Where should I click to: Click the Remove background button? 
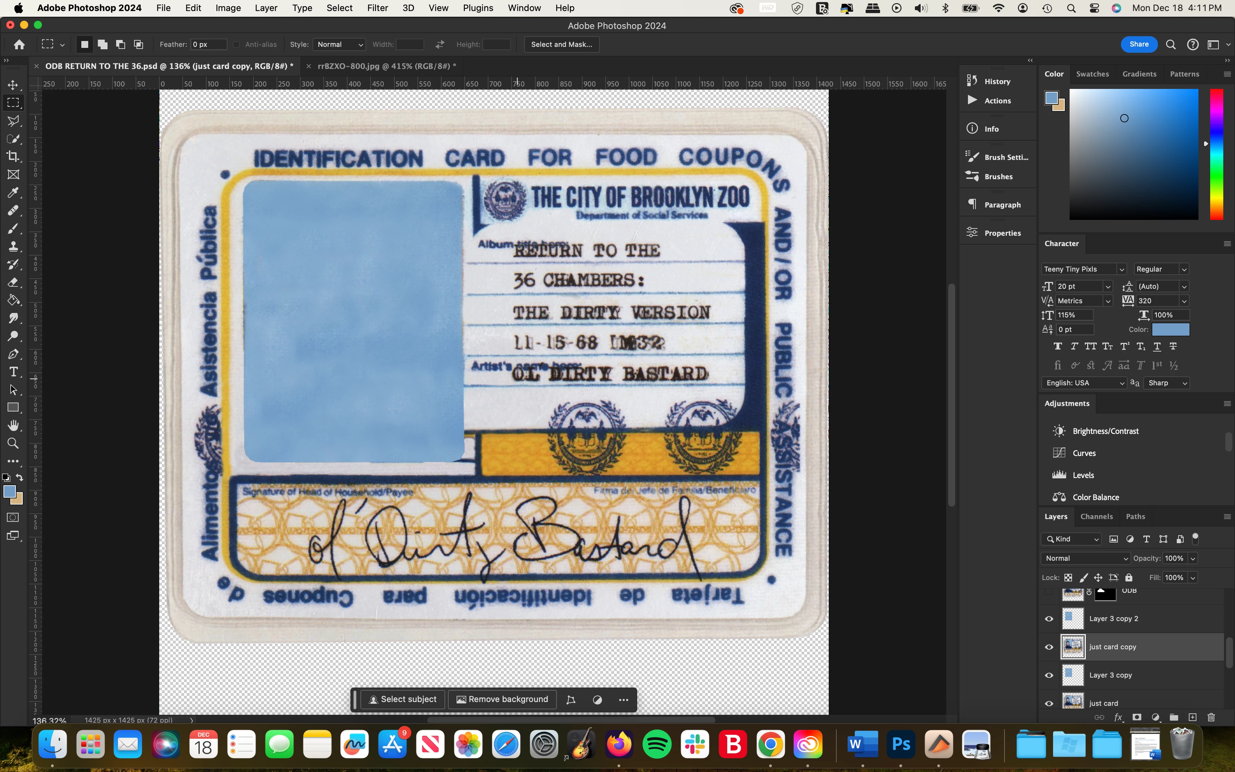click(502, 700)
